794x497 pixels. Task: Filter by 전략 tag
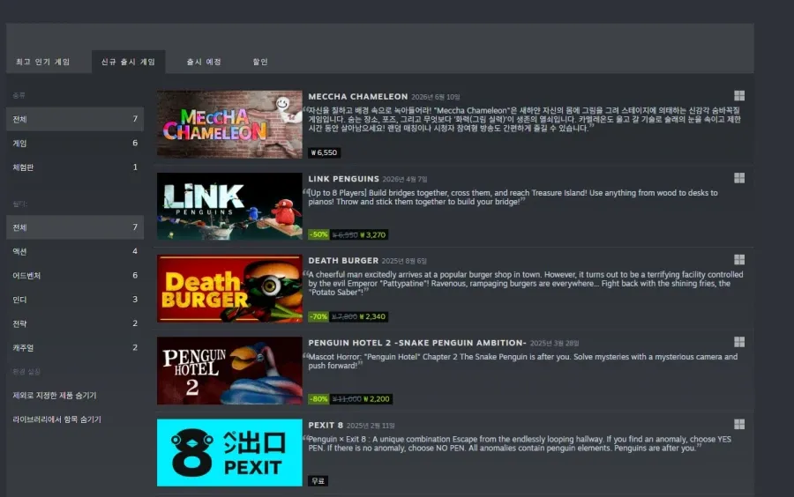[75, 323]
